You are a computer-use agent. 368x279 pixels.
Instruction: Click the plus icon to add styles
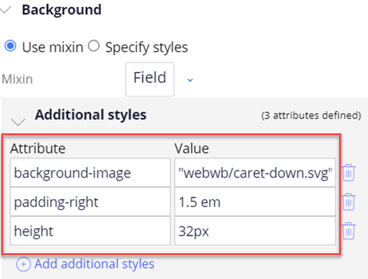pos(23,264)
